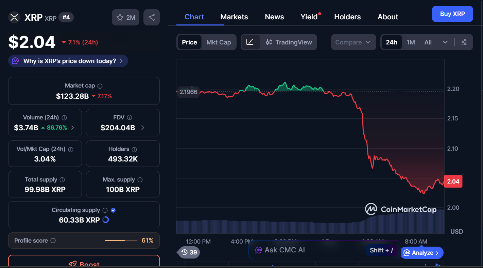This screenshot has height=268, width=483.
Task: Click the verified checkmark beside Circulating supply
Action: tap(113, 210)
